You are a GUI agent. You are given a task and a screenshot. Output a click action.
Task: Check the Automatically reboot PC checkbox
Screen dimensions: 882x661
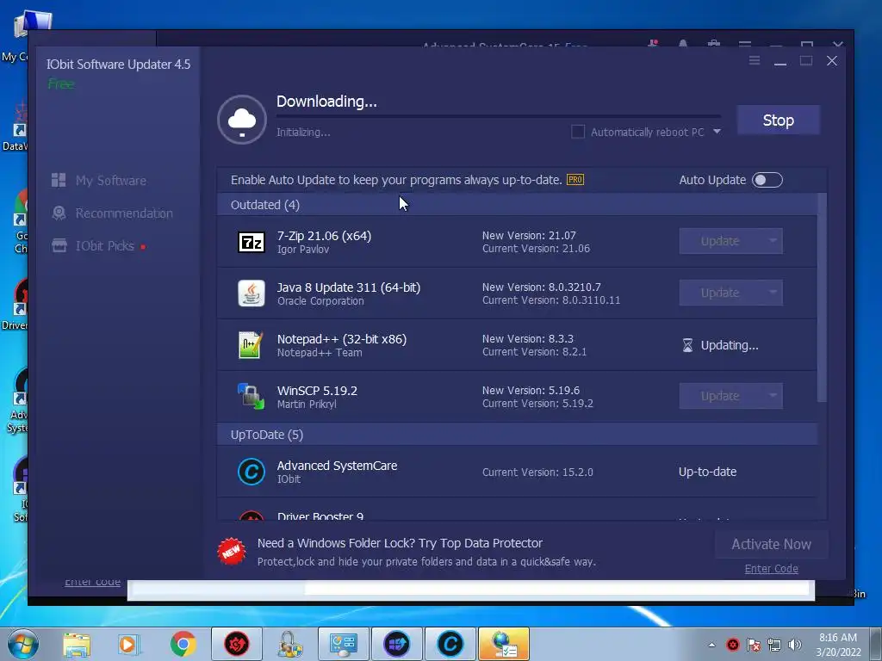point(578,132)
